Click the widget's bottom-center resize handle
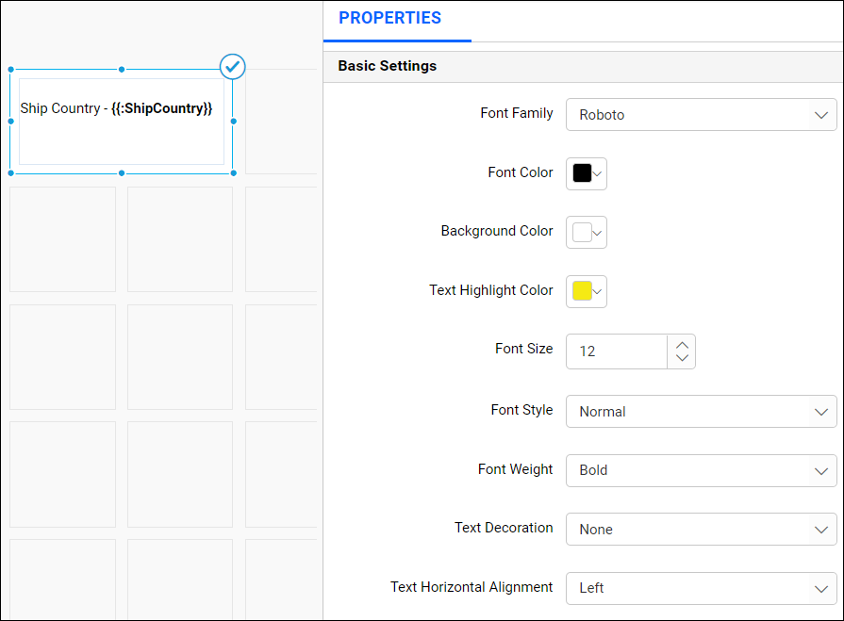This screenshot has width=844, height=621. tap(121, 173)
